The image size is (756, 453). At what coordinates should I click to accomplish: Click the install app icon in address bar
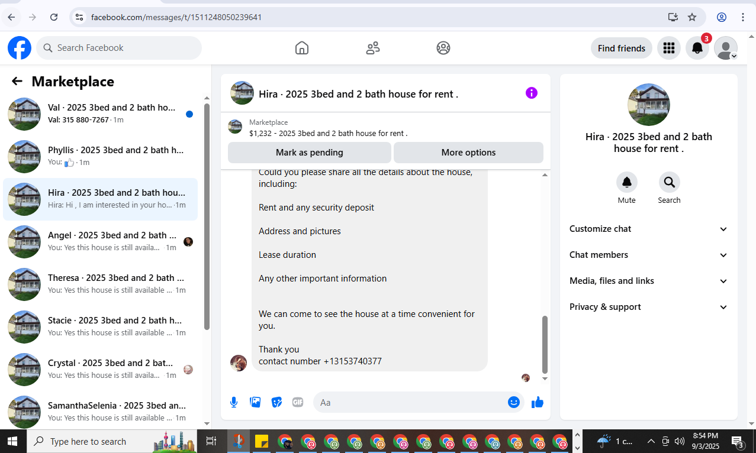tap(673, 17)
